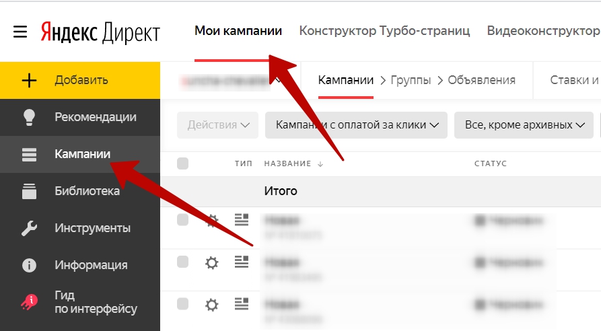Open Инструменты in sidebar
This screenshot has height=331, width=601.
coord(80,228)
